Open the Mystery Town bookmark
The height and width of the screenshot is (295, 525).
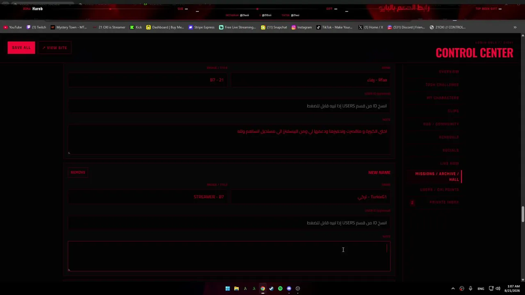point(68,27)
